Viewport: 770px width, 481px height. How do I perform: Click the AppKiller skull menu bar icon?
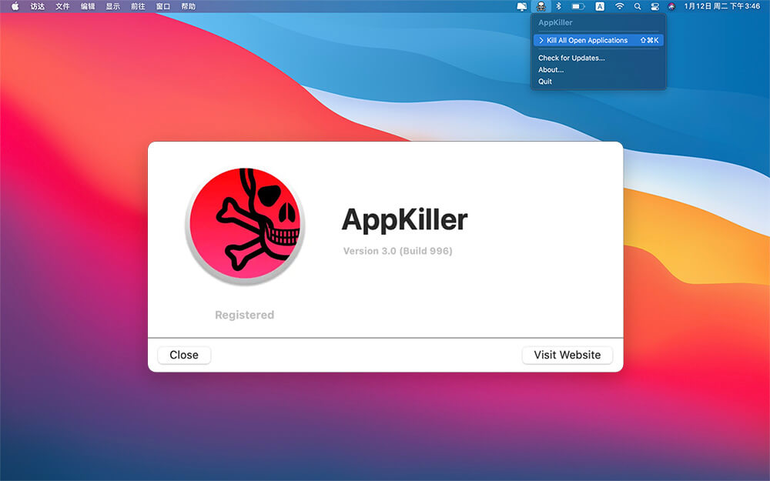point(541,6)
